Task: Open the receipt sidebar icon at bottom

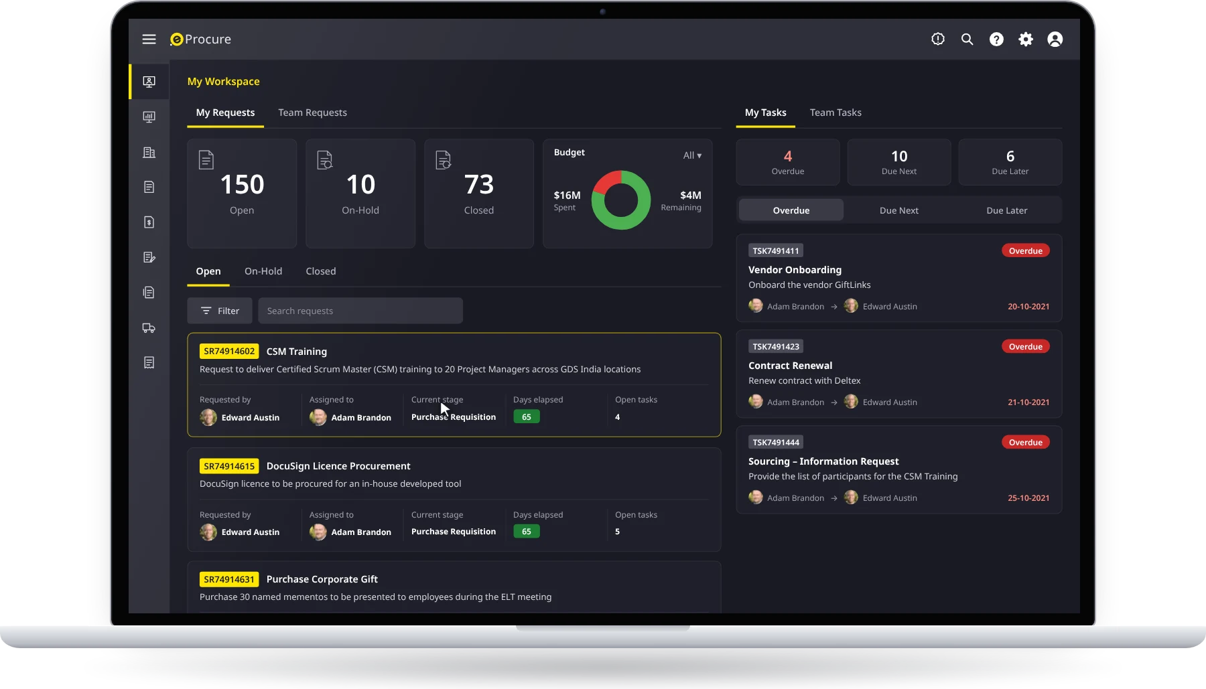Action: point(149,363)
